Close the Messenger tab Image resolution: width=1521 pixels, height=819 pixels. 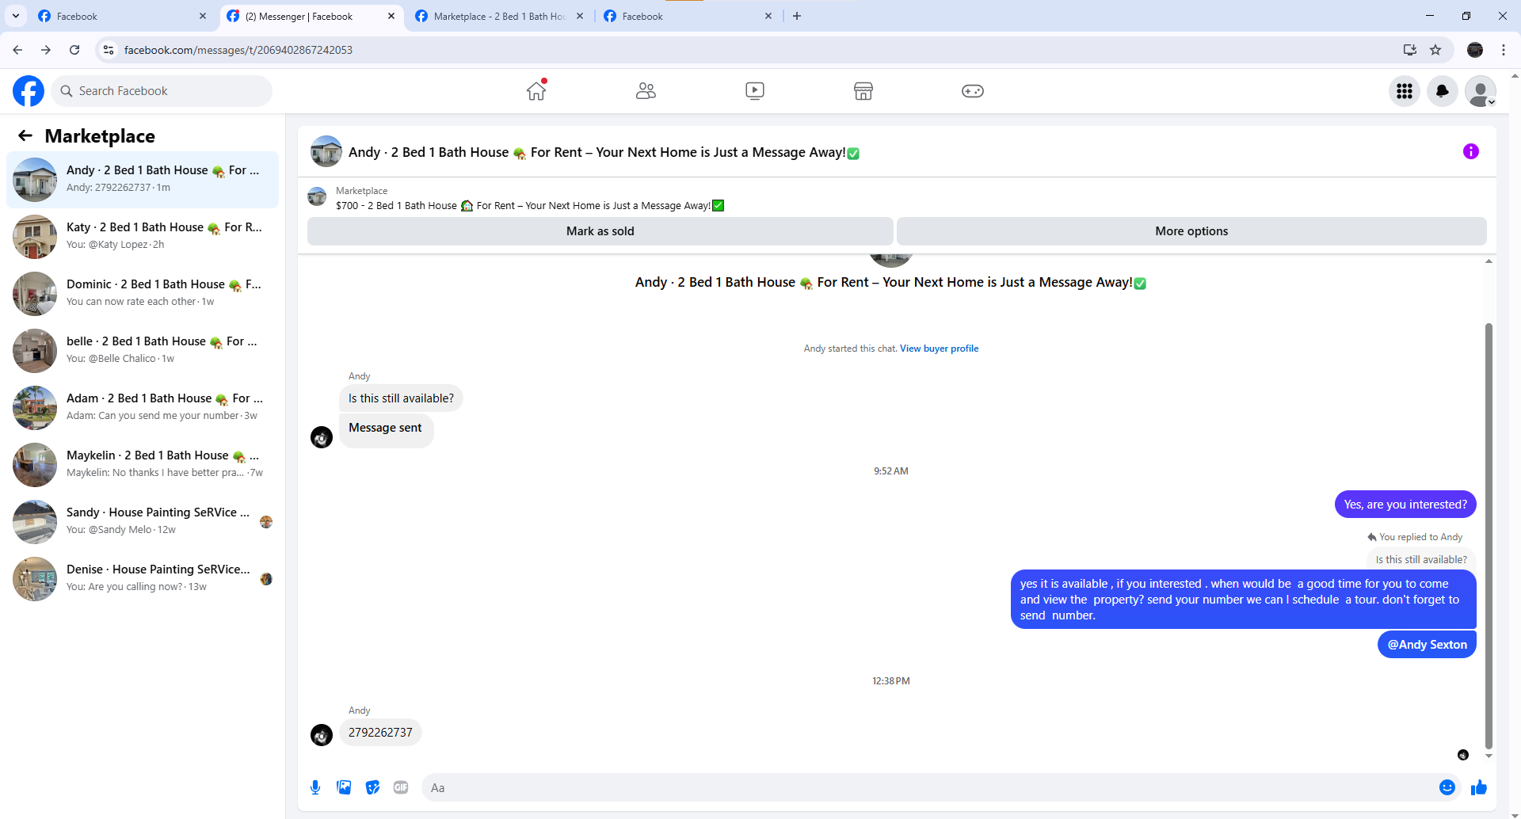point(391,16)
